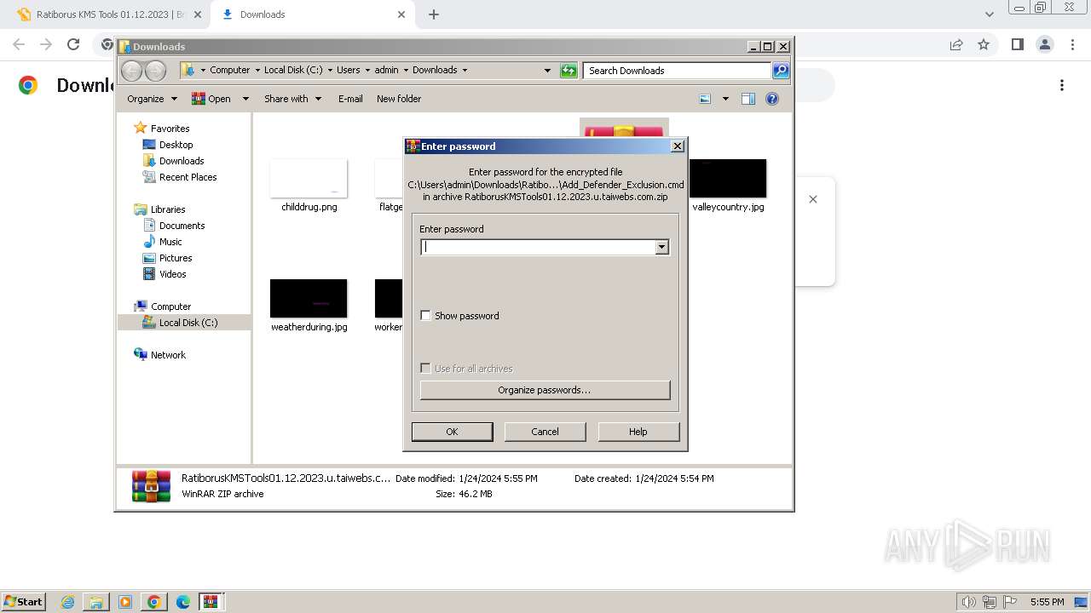Screen dimensions: 1091x613
Task: Click the admin breadcrumb in address bar
Action: (386, 71)
